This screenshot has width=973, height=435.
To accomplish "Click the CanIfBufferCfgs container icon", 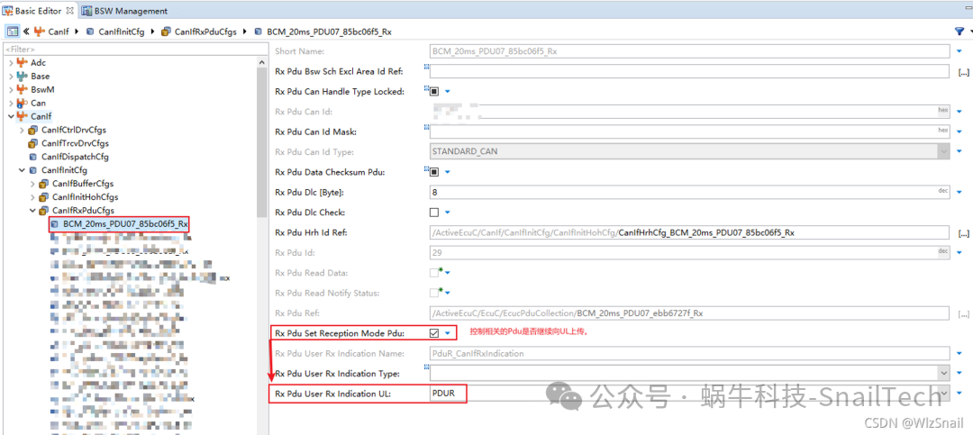I will point(44,184).
